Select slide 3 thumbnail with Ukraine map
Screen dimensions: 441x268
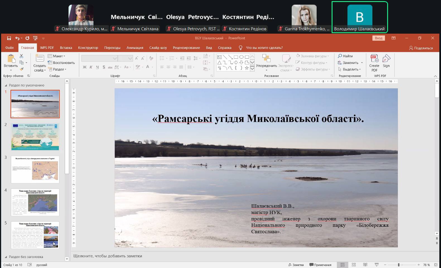tap(35, 170)
